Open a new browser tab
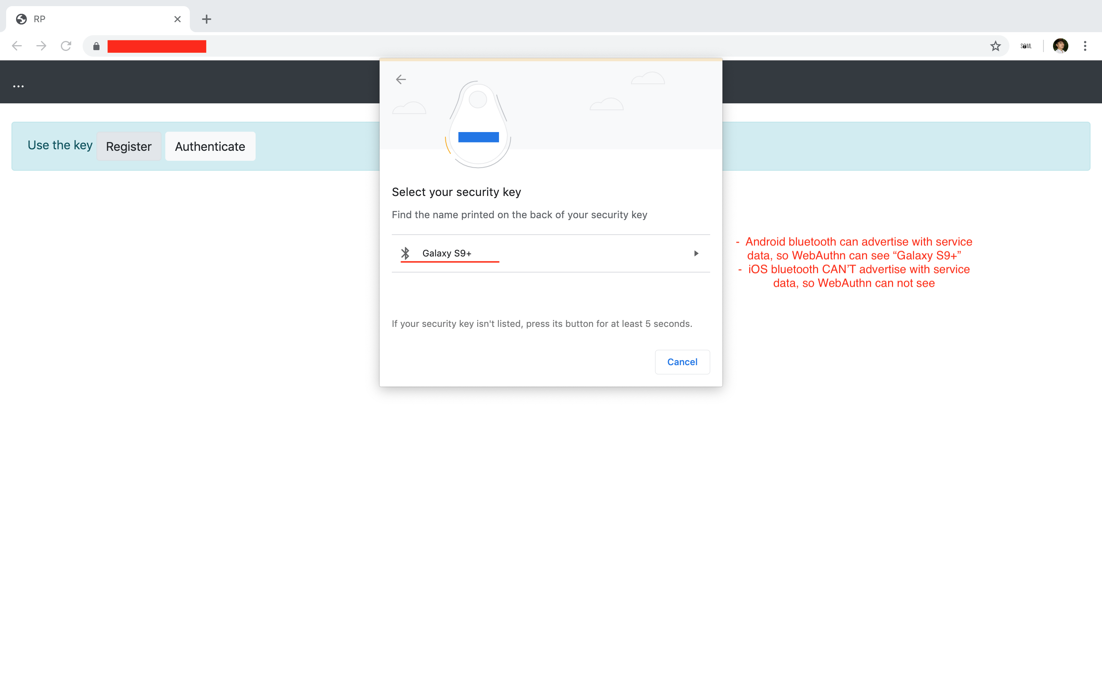The width and height of the screenshot is (1102, 689). click(206, 19)
